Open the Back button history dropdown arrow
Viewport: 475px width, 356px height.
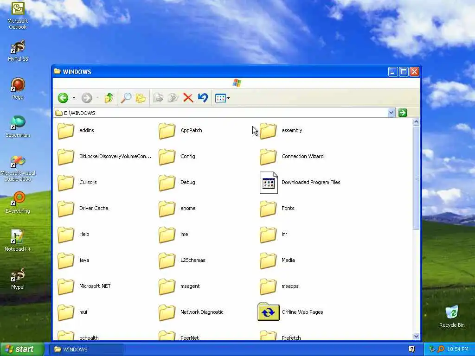(74, 98)
